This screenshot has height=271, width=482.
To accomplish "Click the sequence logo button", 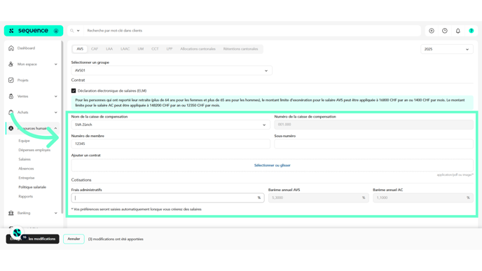I will tap(34, 31).
